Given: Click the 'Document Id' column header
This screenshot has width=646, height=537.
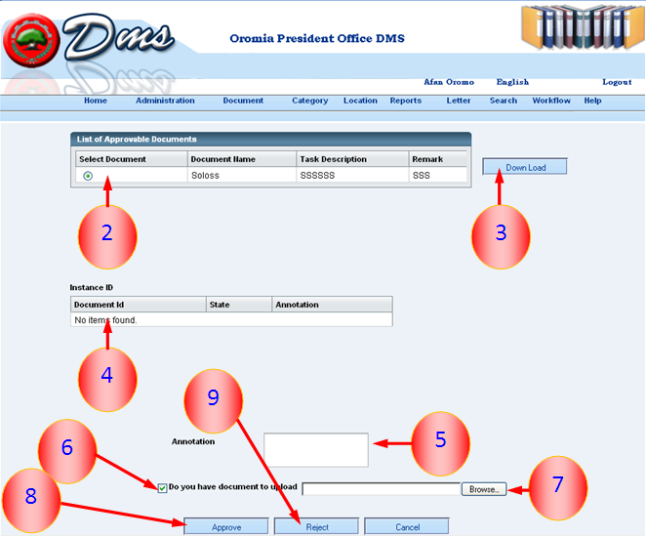Looking at the screenshot, I should [138, 305].
